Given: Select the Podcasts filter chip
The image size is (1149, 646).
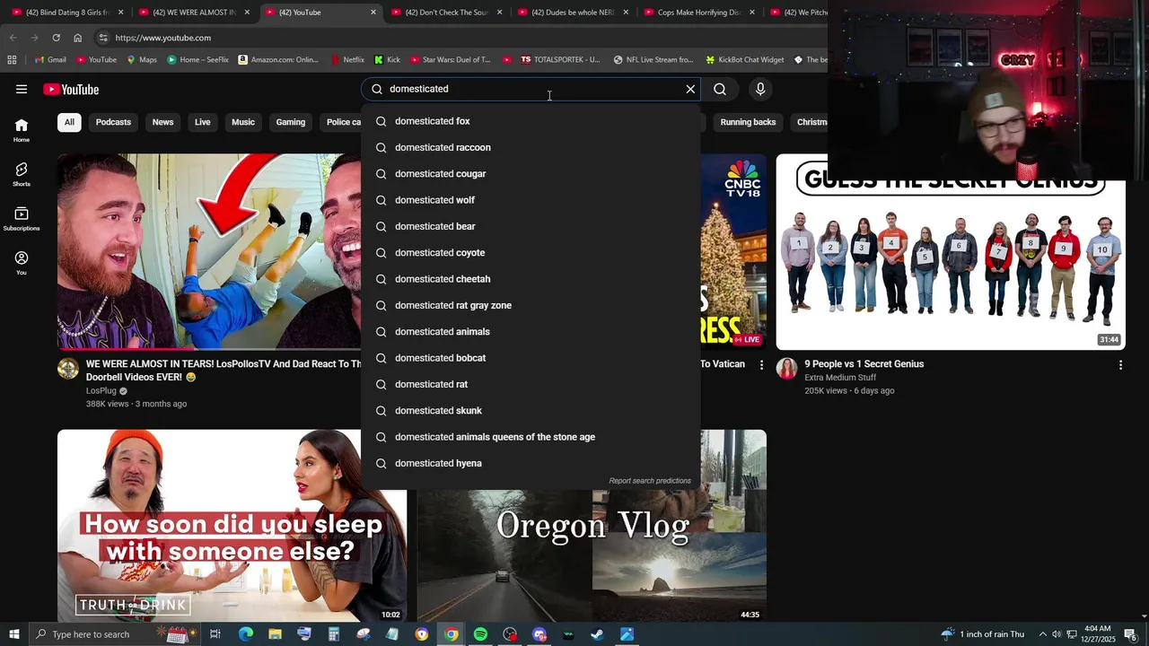Looking at the screenshot, I should (x=113, y=122).
